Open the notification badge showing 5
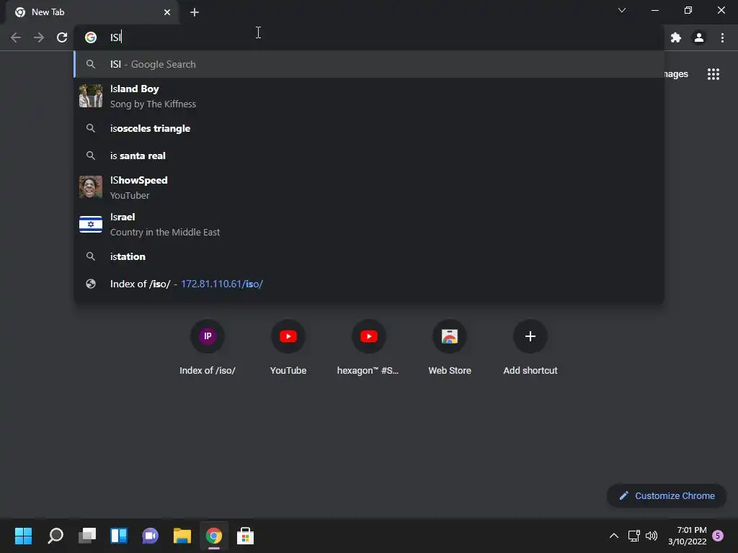Screen dimensions: 738x553 tap(718, 536)
